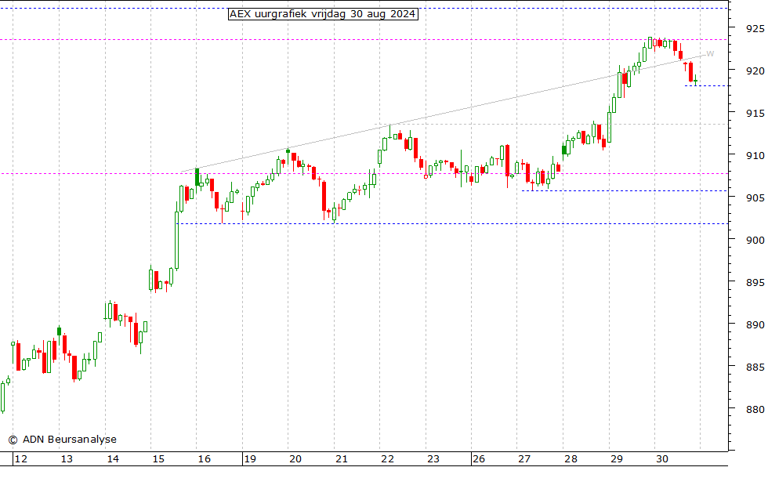Click date label 16 on time axis
The height and width of the screenshot is (478, 768).
click(x=205, y=459)
